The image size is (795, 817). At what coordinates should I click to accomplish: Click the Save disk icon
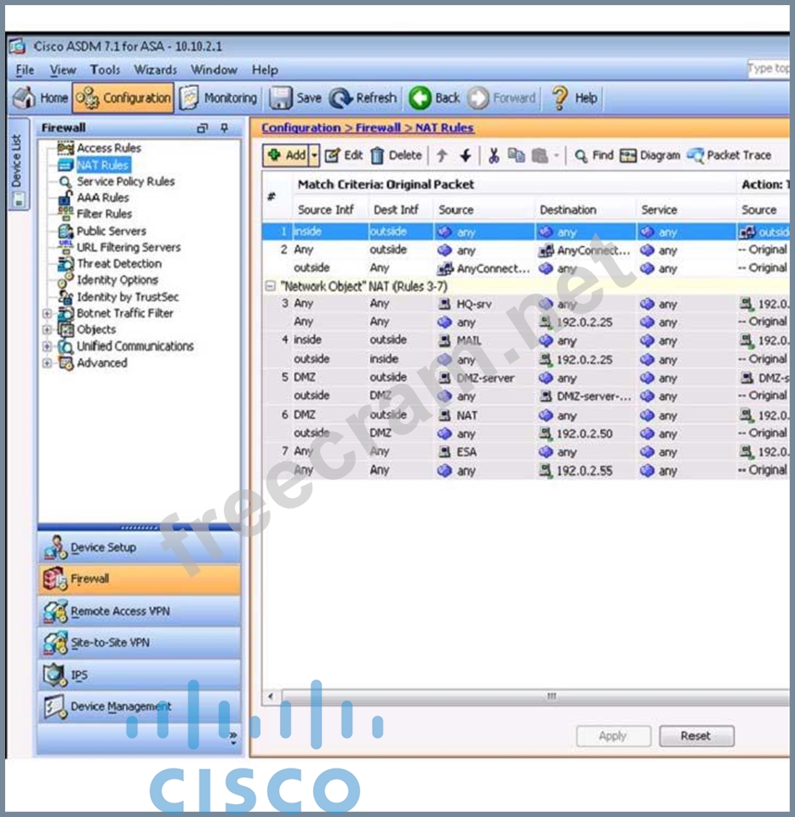(x=281, y=98)
